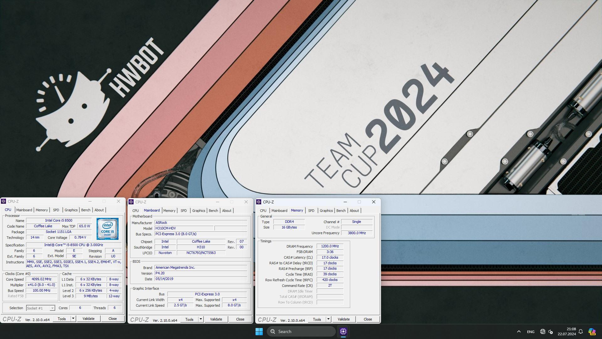Click the BIOS date 05/14/2019

pyautogui.click(x=201, y=279)
